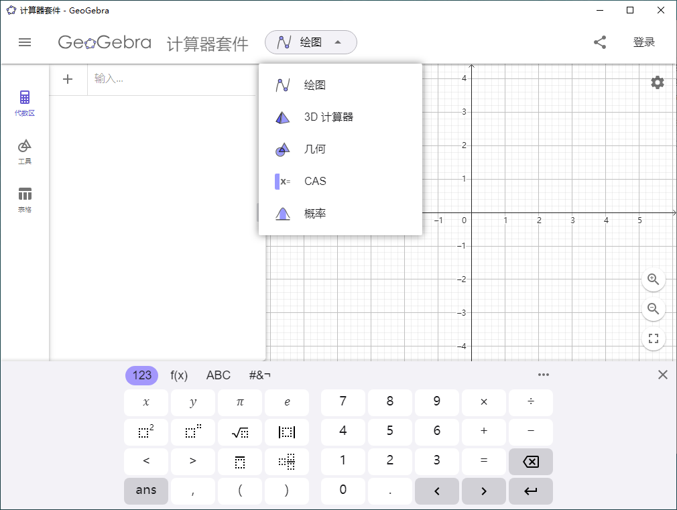Open the CAS calculator
Screen dimensions: 677x510
(314, 181)
